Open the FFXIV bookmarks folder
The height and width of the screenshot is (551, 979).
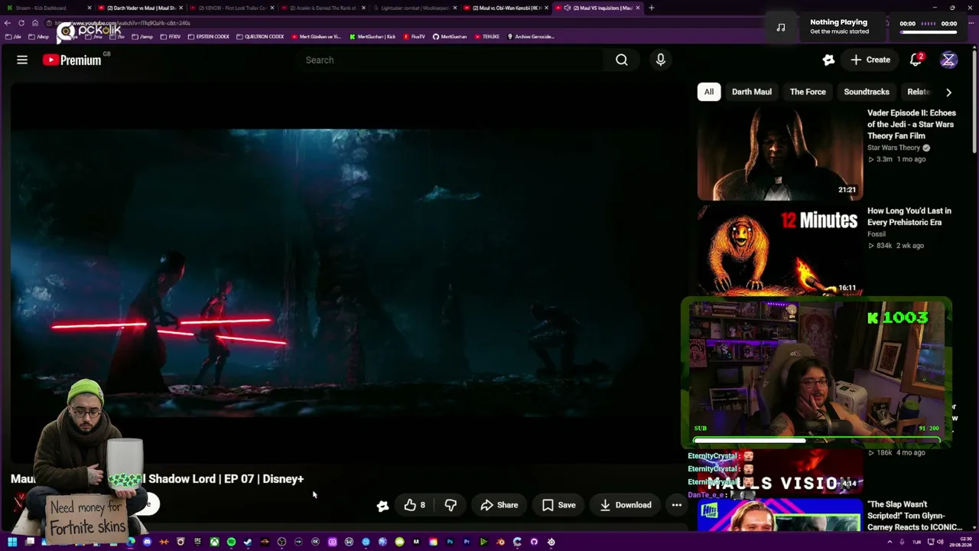point(171,37)
